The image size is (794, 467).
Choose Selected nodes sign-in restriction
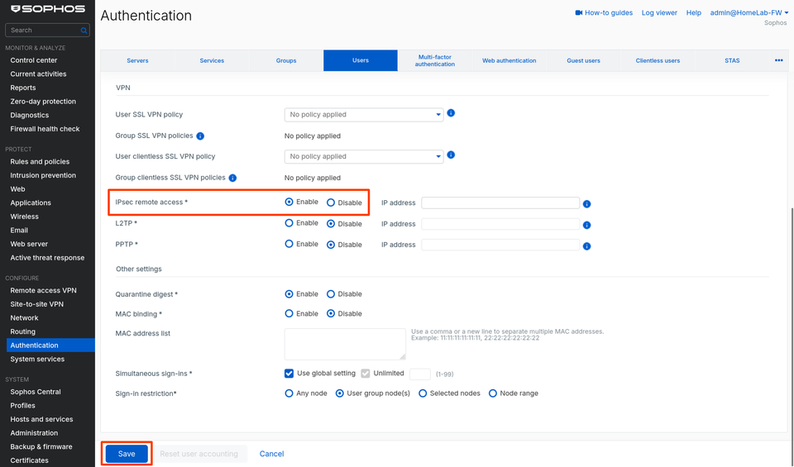pyautogui.click(x=423, y=393)
